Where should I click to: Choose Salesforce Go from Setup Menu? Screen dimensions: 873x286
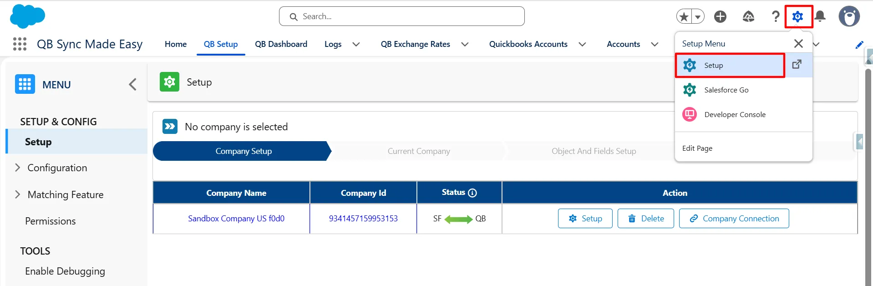coord(744,90)
